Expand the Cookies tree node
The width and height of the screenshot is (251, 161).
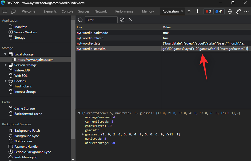(x=6, y=81)
